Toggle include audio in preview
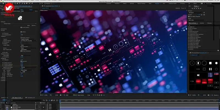220x110 pixels. (x=199, y=15)
